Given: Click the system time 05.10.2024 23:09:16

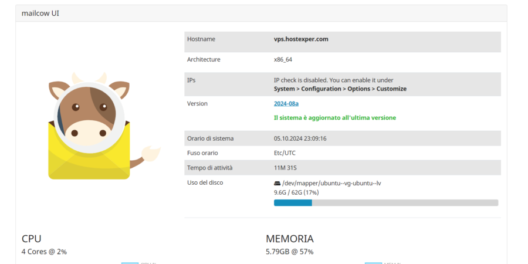Looking at the screenshot, I should click(x=300, y=138).
